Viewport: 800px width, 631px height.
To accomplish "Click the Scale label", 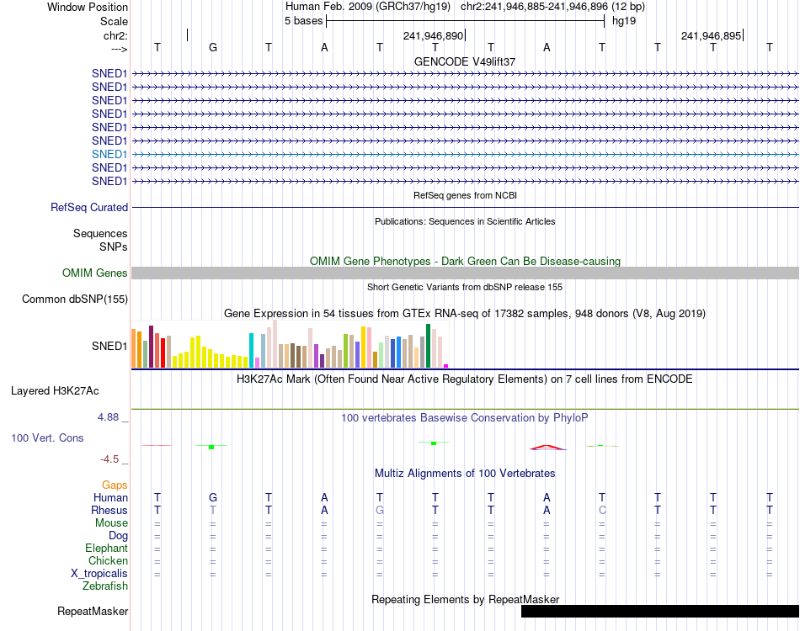I will click(x=114, y=21).
